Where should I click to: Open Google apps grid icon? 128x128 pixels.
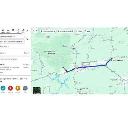127,30
